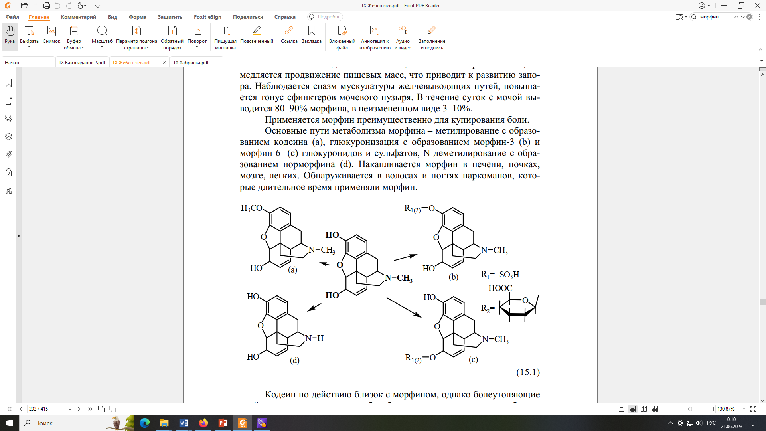This screenshot has height=431, width=766.
Task: Expand the Масштаб dropdown arrow
Action: [x=102, y=47]
